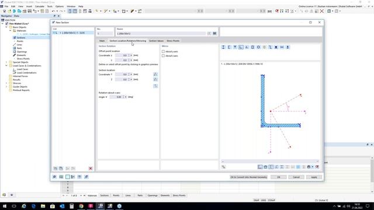The height and width of the screenshot is (210, 374).
Task: Click the red reset view icon below preview
Action: [317, 167]
